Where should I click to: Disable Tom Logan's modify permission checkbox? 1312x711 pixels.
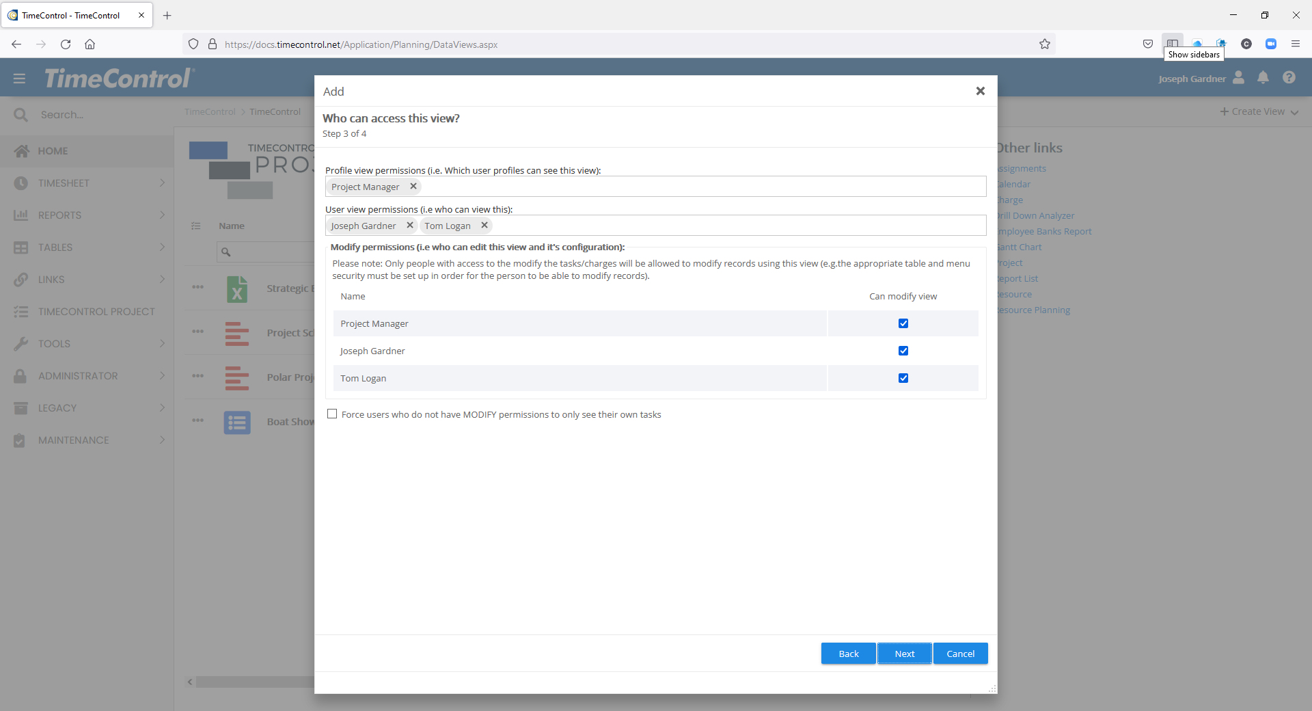pos(903,377)
